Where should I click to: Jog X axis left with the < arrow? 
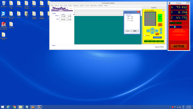coord(148,31)
